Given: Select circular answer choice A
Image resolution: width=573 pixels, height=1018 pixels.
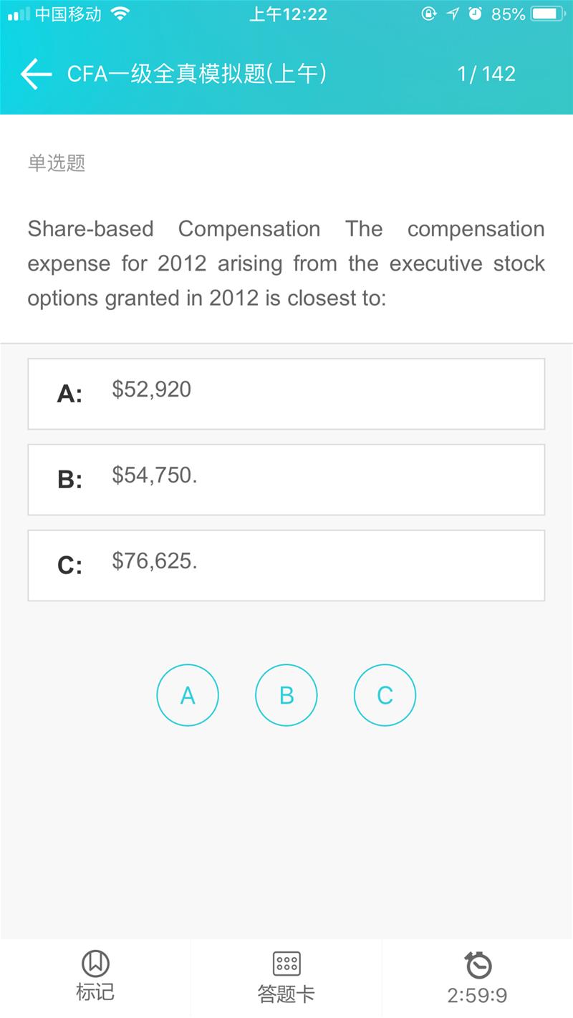Looking at the screenshot, I should 188,695.
